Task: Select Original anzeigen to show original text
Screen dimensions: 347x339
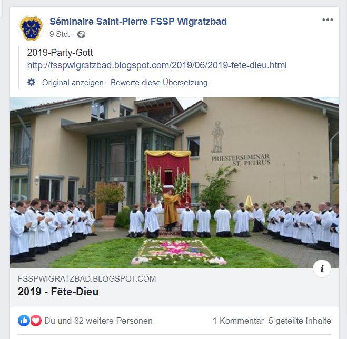Action: (x=73, y=83)
